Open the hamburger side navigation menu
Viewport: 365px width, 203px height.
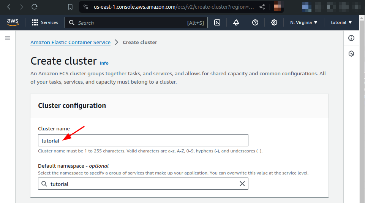8,38
